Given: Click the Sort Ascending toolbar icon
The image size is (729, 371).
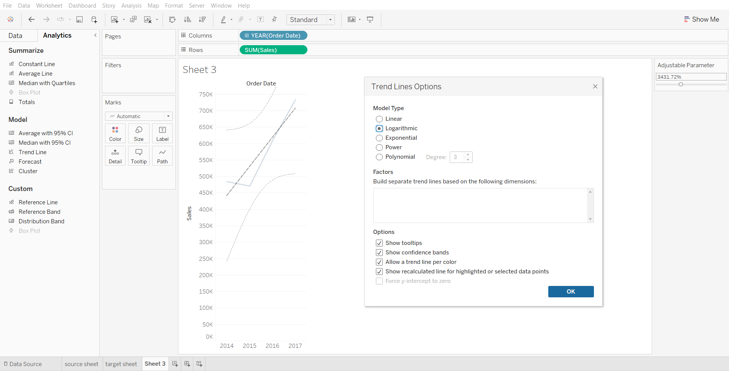Looking at the screenshot, I should 187,20.
